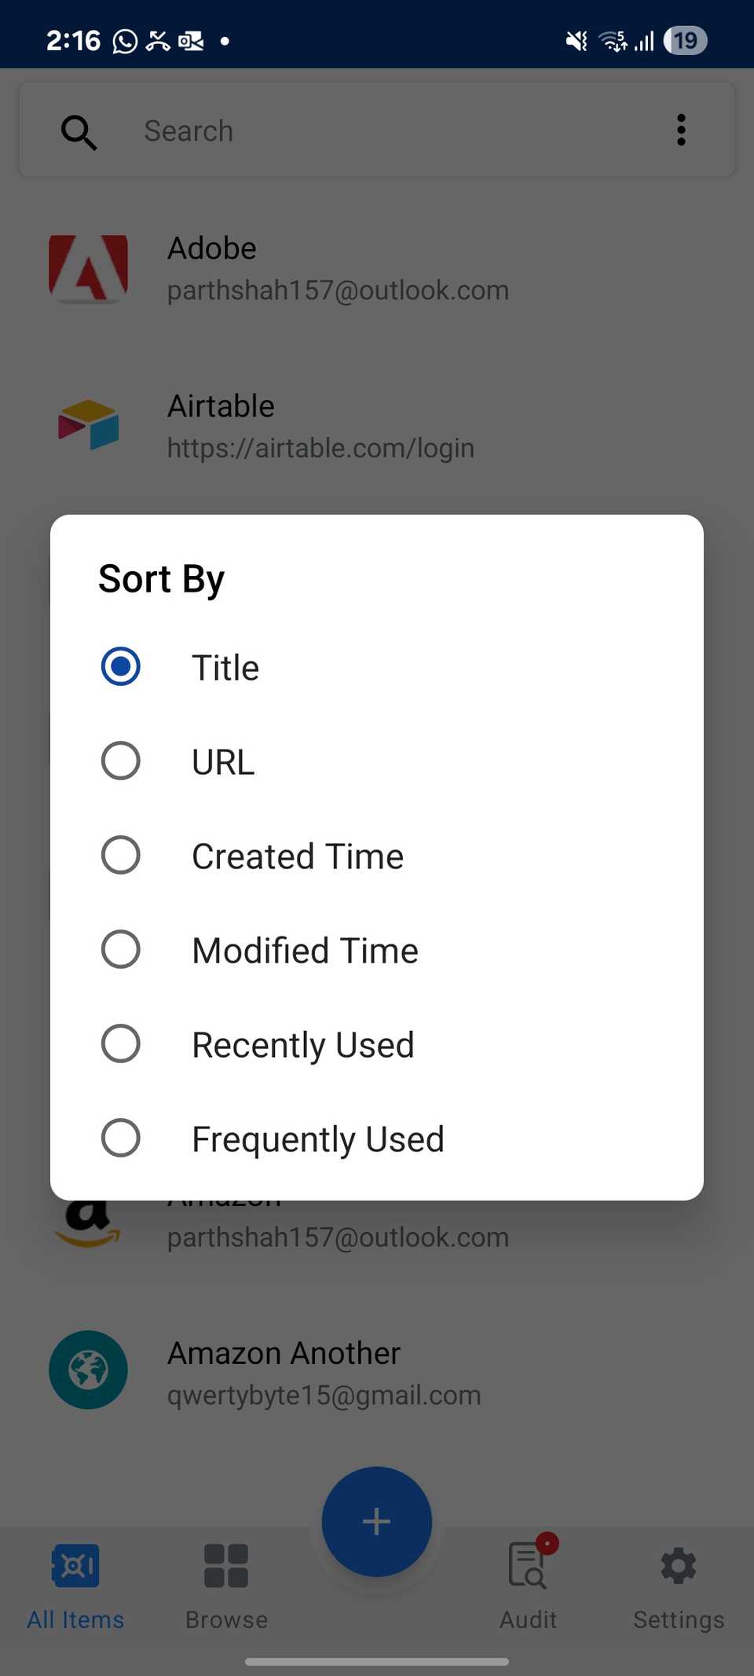
Task: Open the Audit tab
Action: point(528,1582)
